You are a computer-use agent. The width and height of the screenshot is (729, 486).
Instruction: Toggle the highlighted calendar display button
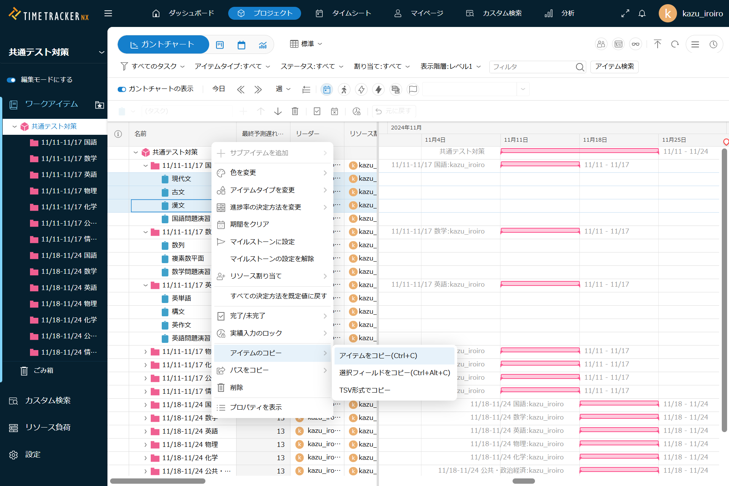pyautogui.click(x=327, y=89)
